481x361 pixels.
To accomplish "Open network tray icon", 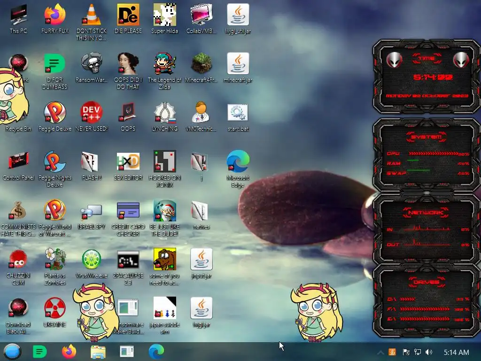I will (418, 352).
